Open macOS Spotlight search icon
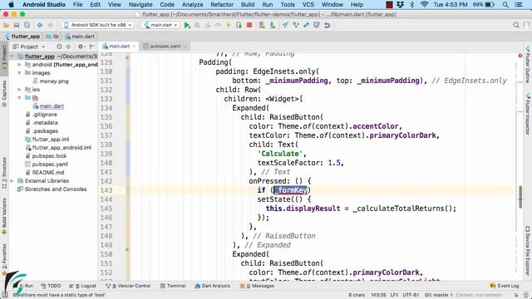 [x=505, y=5]
